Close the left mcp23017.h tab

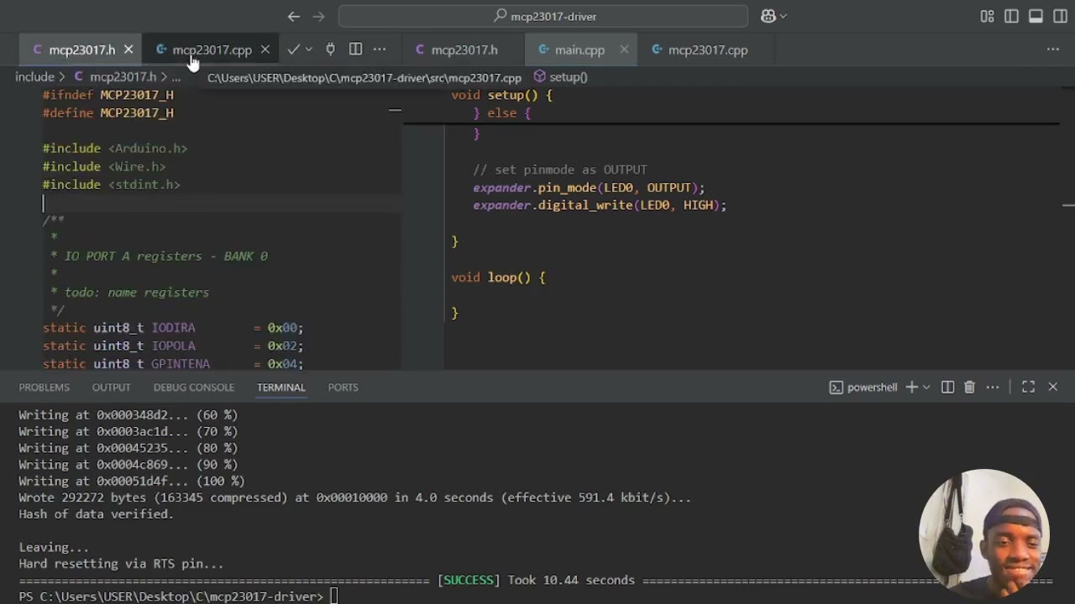coord(128,49)
